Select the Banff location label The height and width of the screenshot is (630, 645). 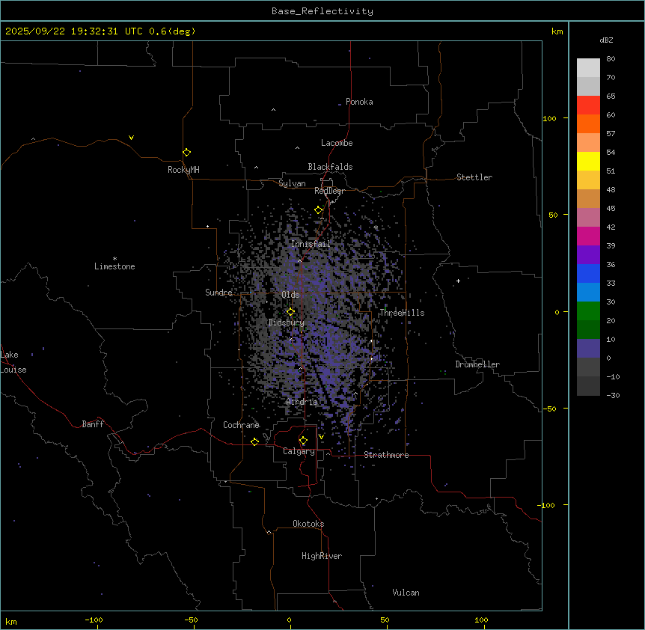tap(93, 424)
